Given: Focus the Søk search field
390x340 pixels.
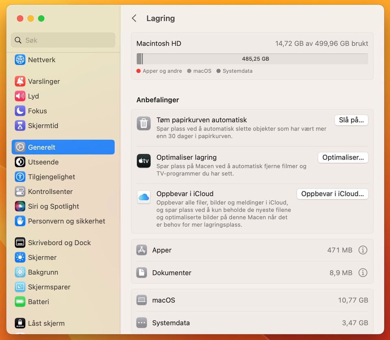Looking at the screenshot, I should pos(63,40).
